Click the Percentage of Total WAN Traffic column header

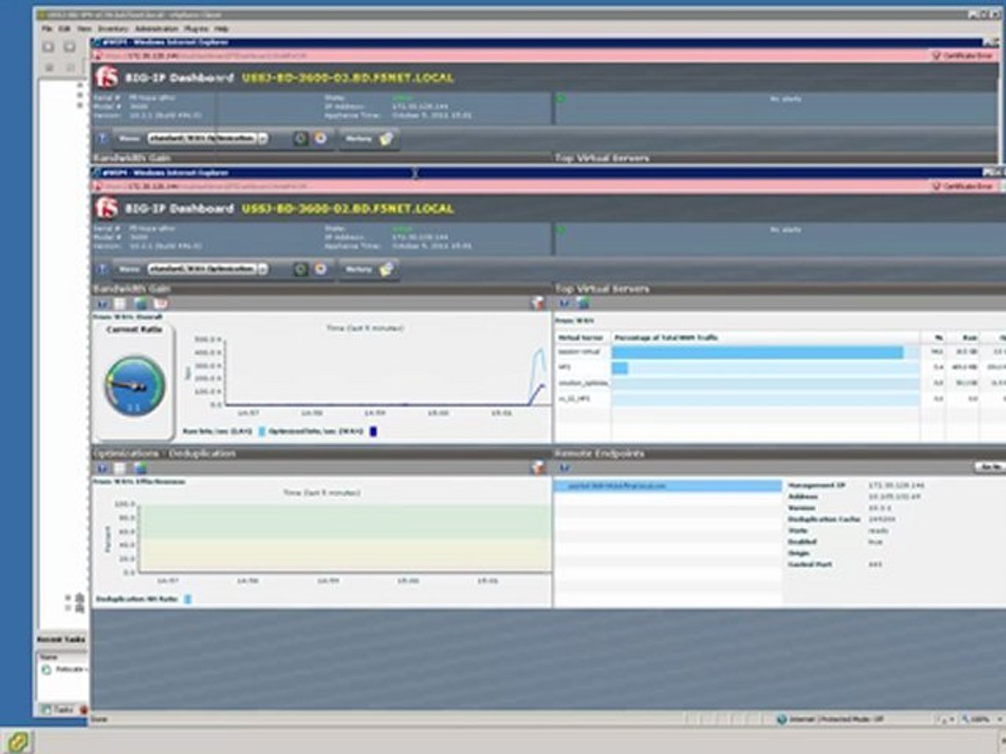pos(766,338)
